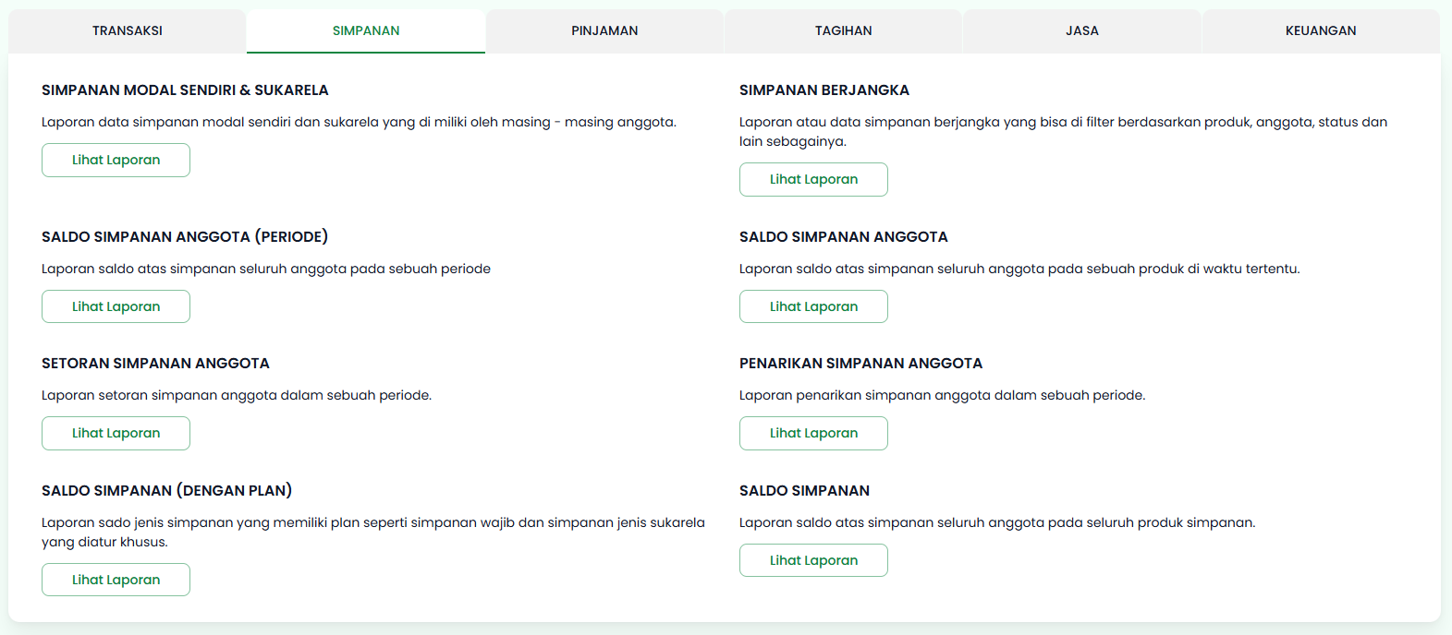The height and width of the screenshot is (635, 1452).
Task: Click the SALDO SIMPANAN (DENGAN PLAN) heading
Action: (x=168, y=490)
